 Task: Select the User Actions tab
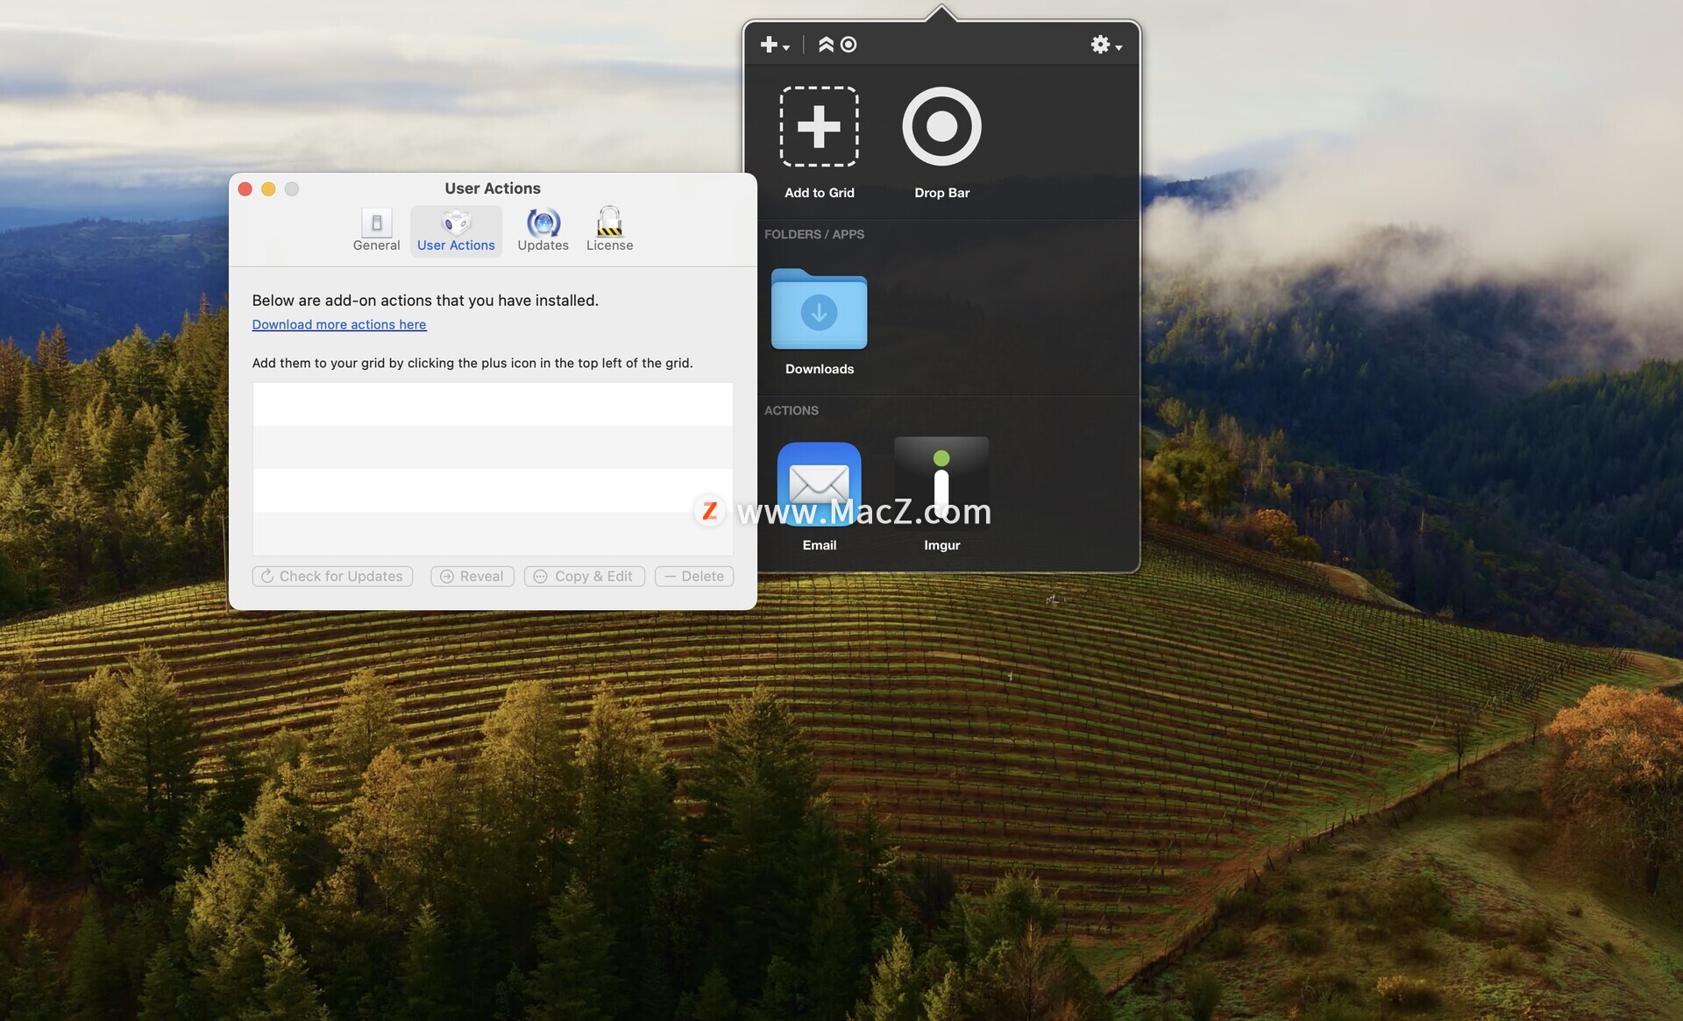pos(456,230)
